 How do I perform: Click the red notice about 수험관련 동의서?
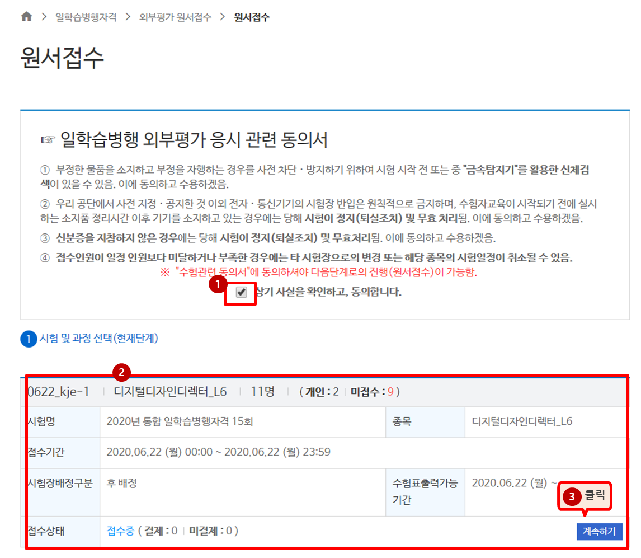(319, 272)
